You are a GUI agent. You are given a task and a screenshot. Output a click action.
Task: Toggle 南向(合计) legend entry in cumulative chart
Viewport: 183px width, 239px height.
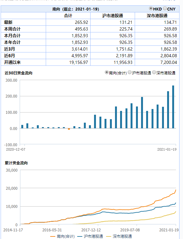tap(63, 236)
